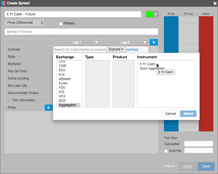Enable the Tick Size Override checkbox
Viewport: 218px width, 174px height.
pos(166,151)
